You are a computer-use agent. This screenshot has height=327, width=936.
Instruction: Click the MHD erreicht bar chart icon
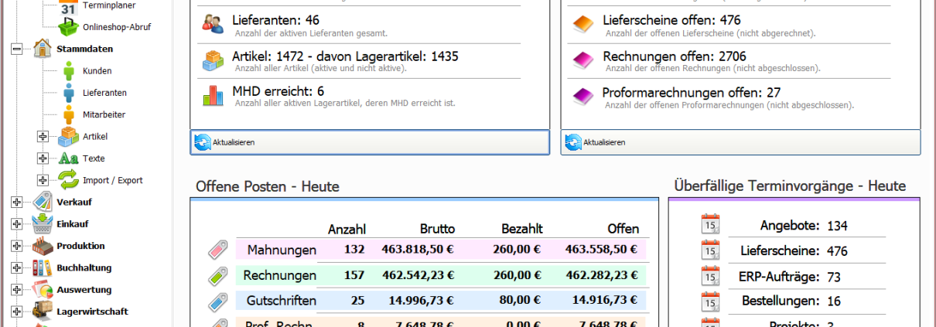coord(212,95)
